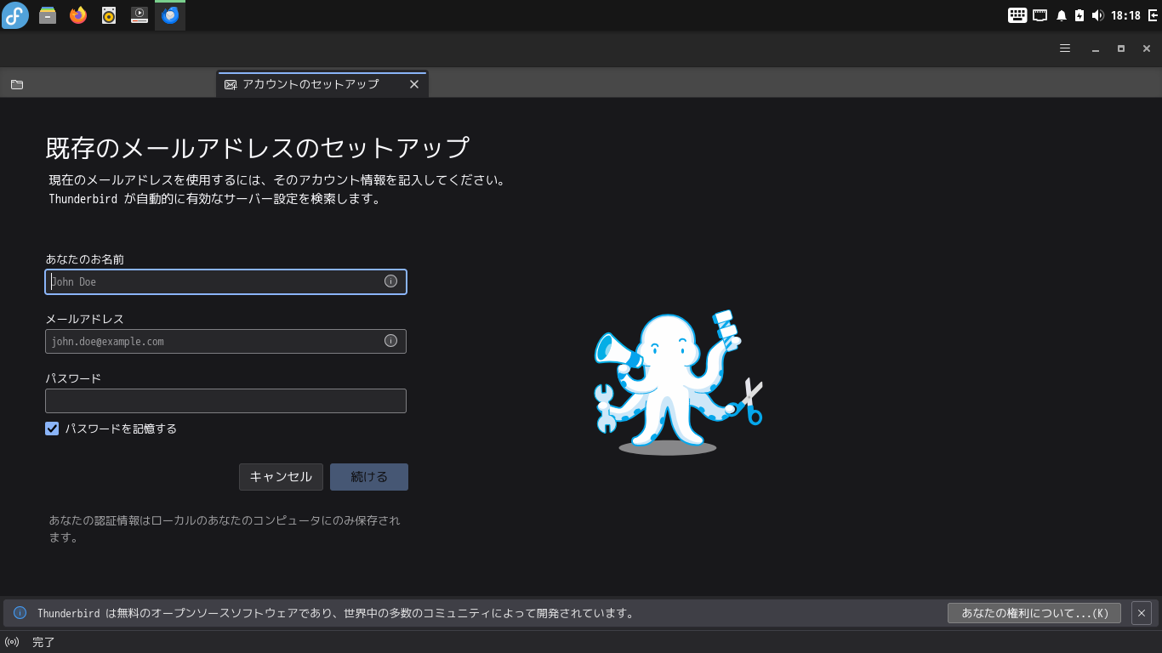
Task: Launch the file manager from the panel
Action: pyautogui.click(x=48, y=15)
